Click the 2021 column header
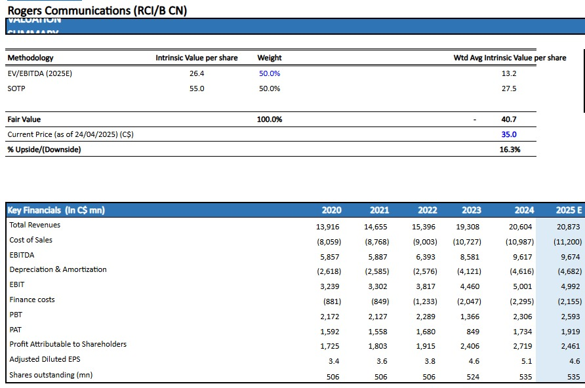The image size is (585, 388). 379,210
